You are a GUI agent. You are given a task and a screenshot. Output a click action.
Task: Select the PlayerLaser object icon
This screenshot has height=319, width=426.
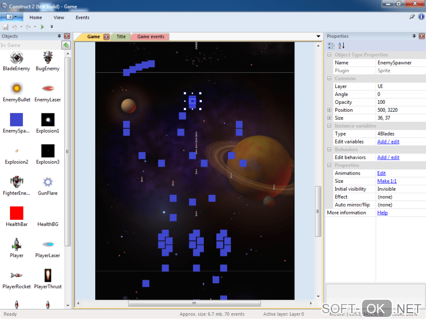click(48, 244)
